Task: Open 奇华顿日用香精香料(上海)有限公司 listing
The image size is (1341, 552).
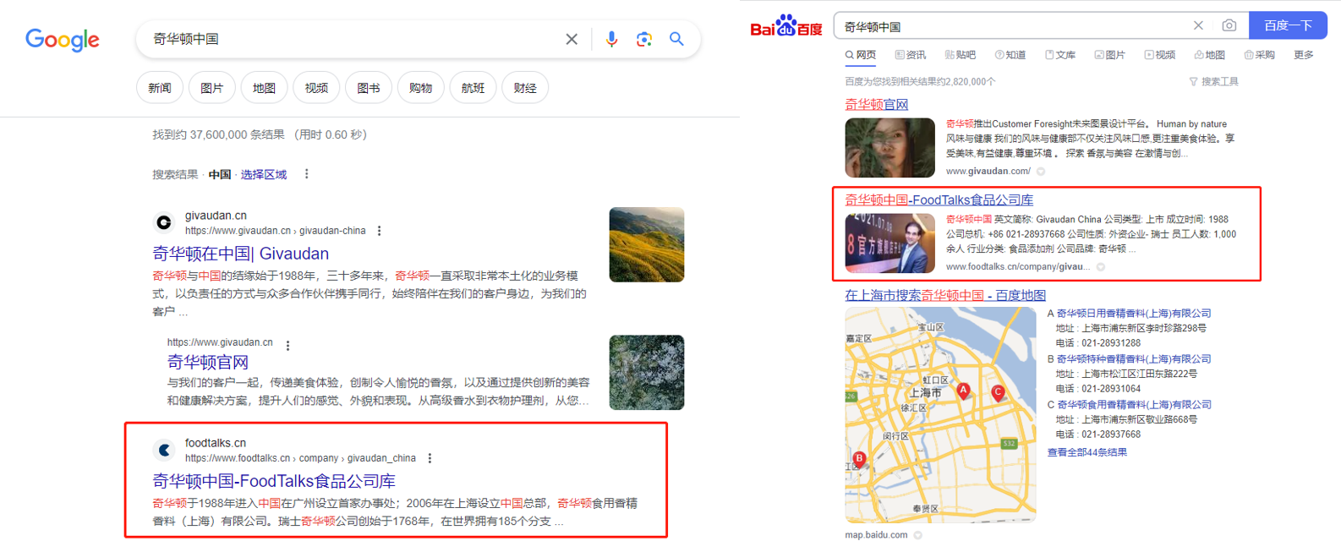Action: 1134,313
